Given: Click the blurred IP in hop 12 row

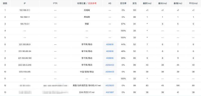Looking at the screenshot, I should (25, 85).
